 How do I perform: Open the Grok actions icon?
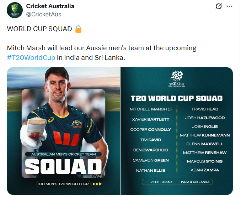pyautogui.click(x=219, y=7)
